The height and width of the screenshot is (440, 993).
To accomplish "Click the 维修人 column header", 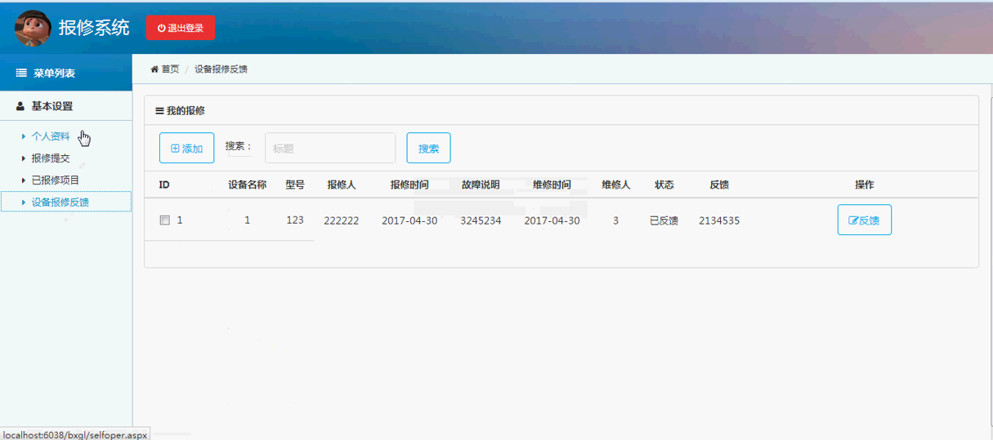I will click(x=615, y=185).
